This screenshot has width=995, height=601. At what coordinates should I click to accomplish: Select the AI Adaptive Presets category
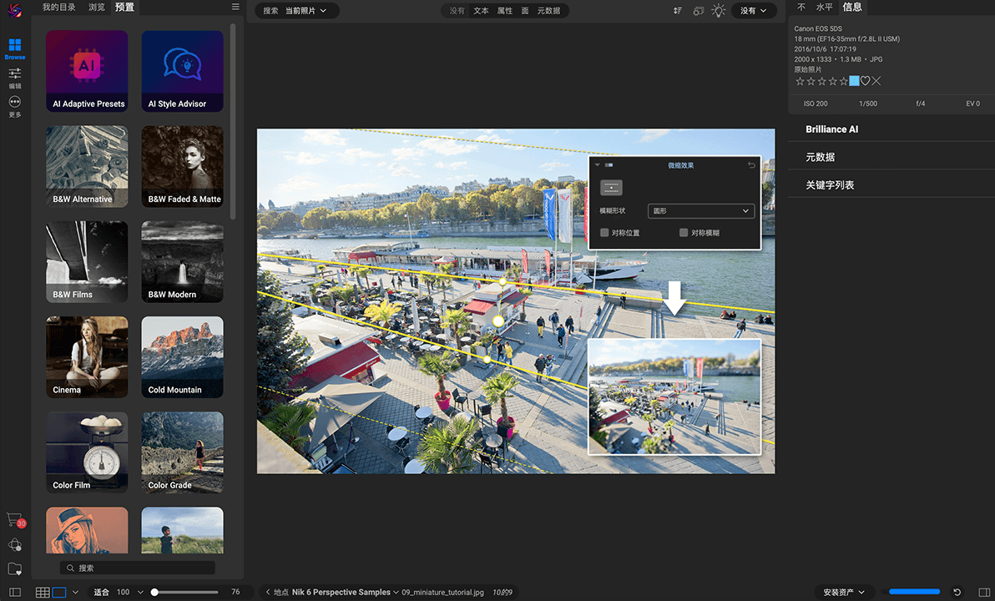tap(88, 71)
